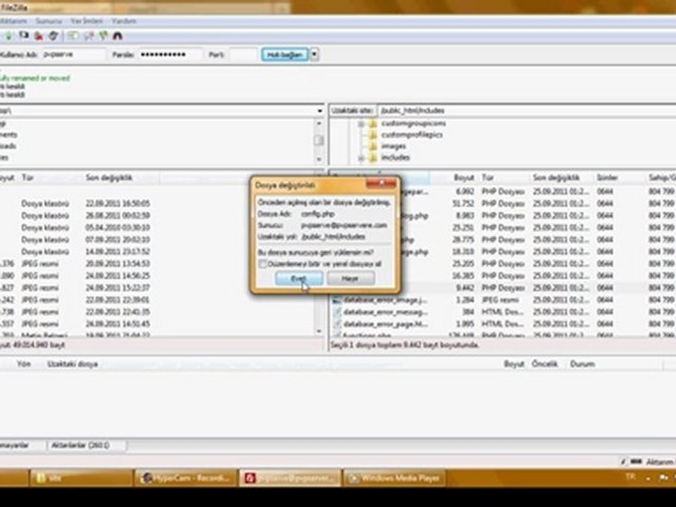Expand the includes tree node
Viewport: 676px width, 507px height.
tap(361, 158)
